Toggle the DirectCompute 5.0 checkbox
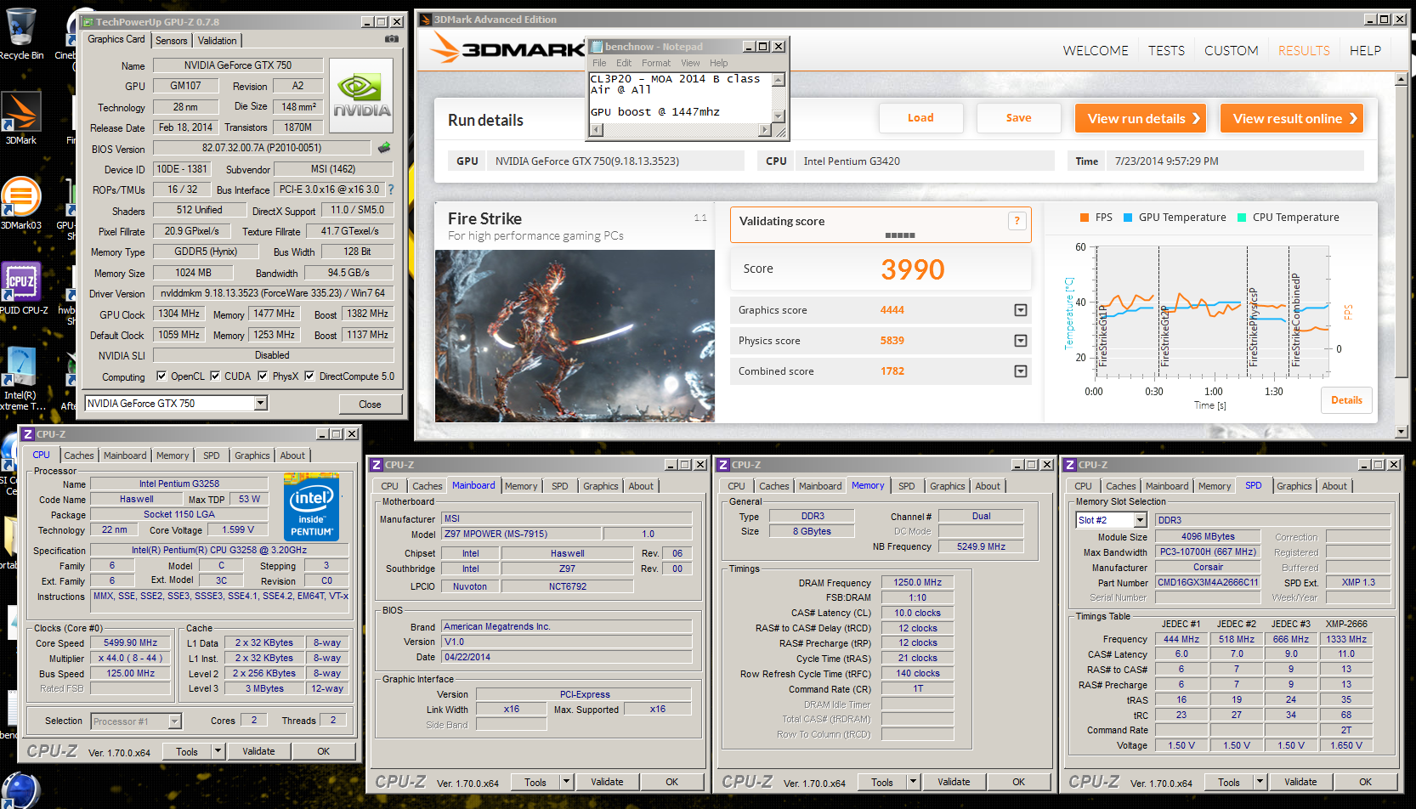Screen dimensions: 1416x809 [309, 376]
